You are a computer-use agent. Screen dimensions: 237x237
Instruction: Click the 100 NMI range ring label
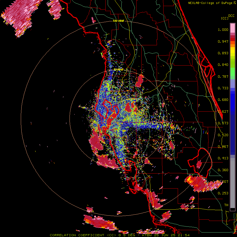(x=118, y=21)
